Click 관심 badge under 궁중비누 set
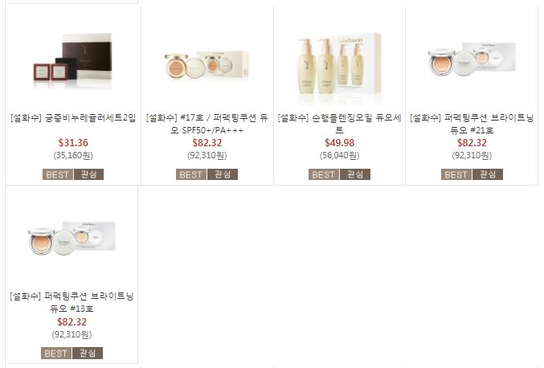The width and height of the screenshot is (544, 368). [x=89, y=174]
